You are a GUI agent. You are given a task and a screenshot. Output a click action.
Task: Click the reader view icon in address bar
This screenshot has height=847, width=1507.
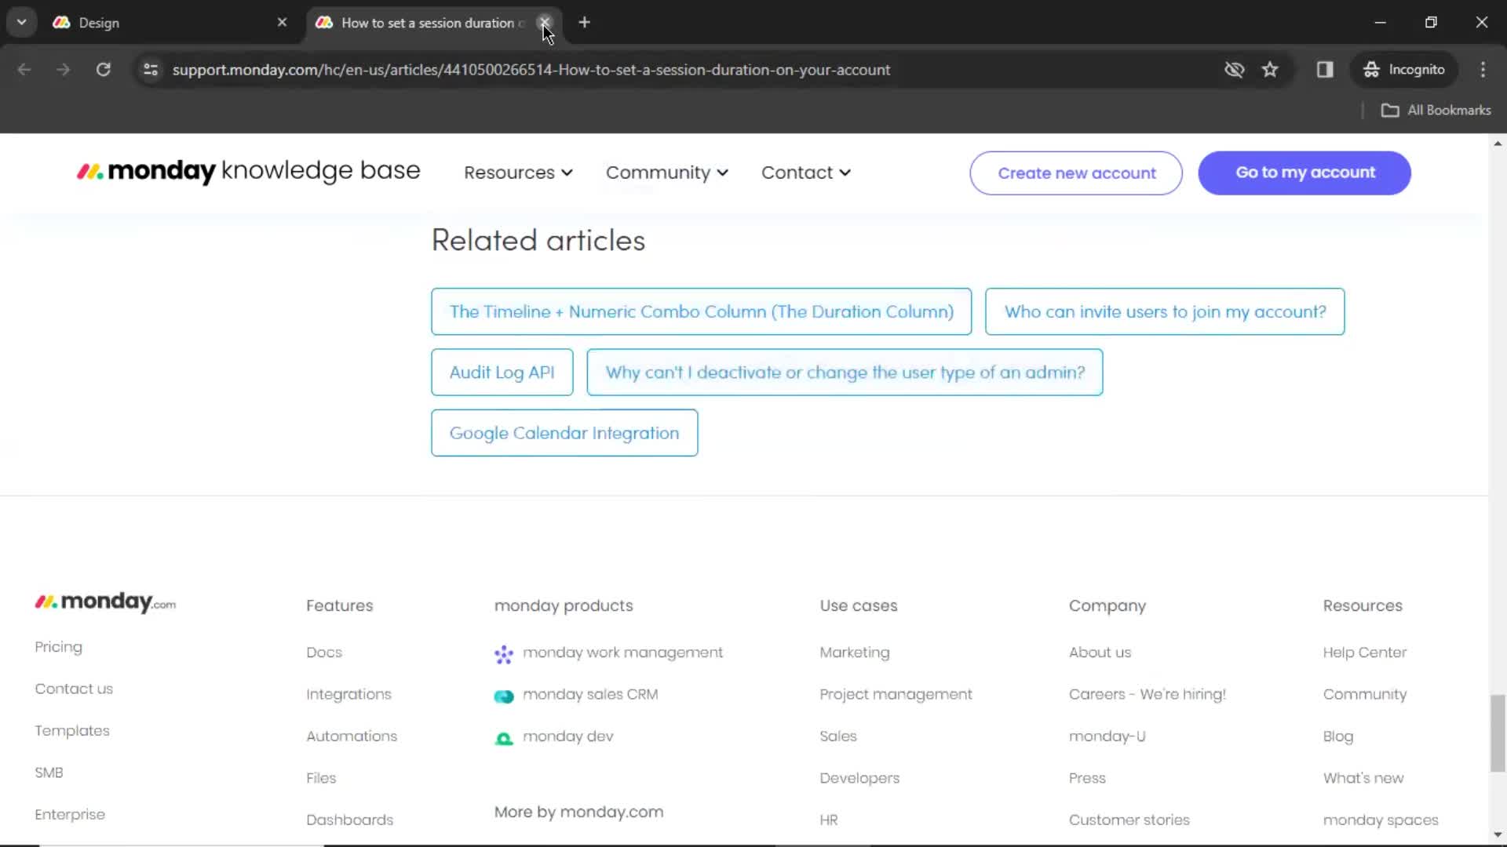(1326, 69)
